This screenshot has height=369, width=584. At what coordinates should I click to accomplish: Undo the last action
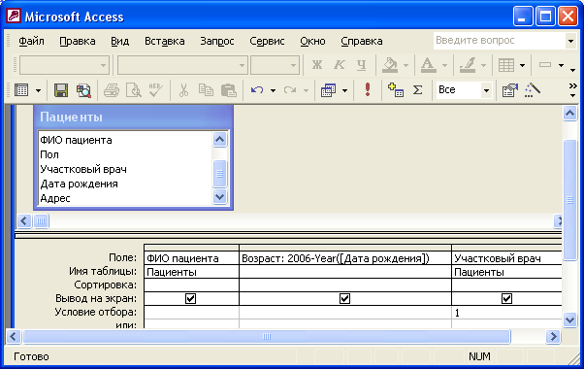click(x=257, y=90)
